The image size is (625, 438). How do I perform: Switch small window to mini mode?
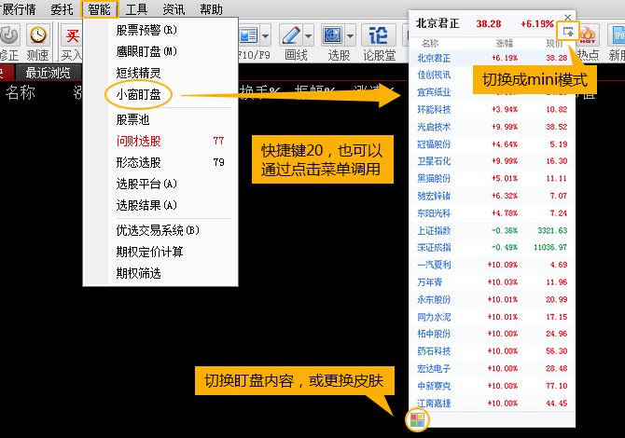(x=568, y=32)
